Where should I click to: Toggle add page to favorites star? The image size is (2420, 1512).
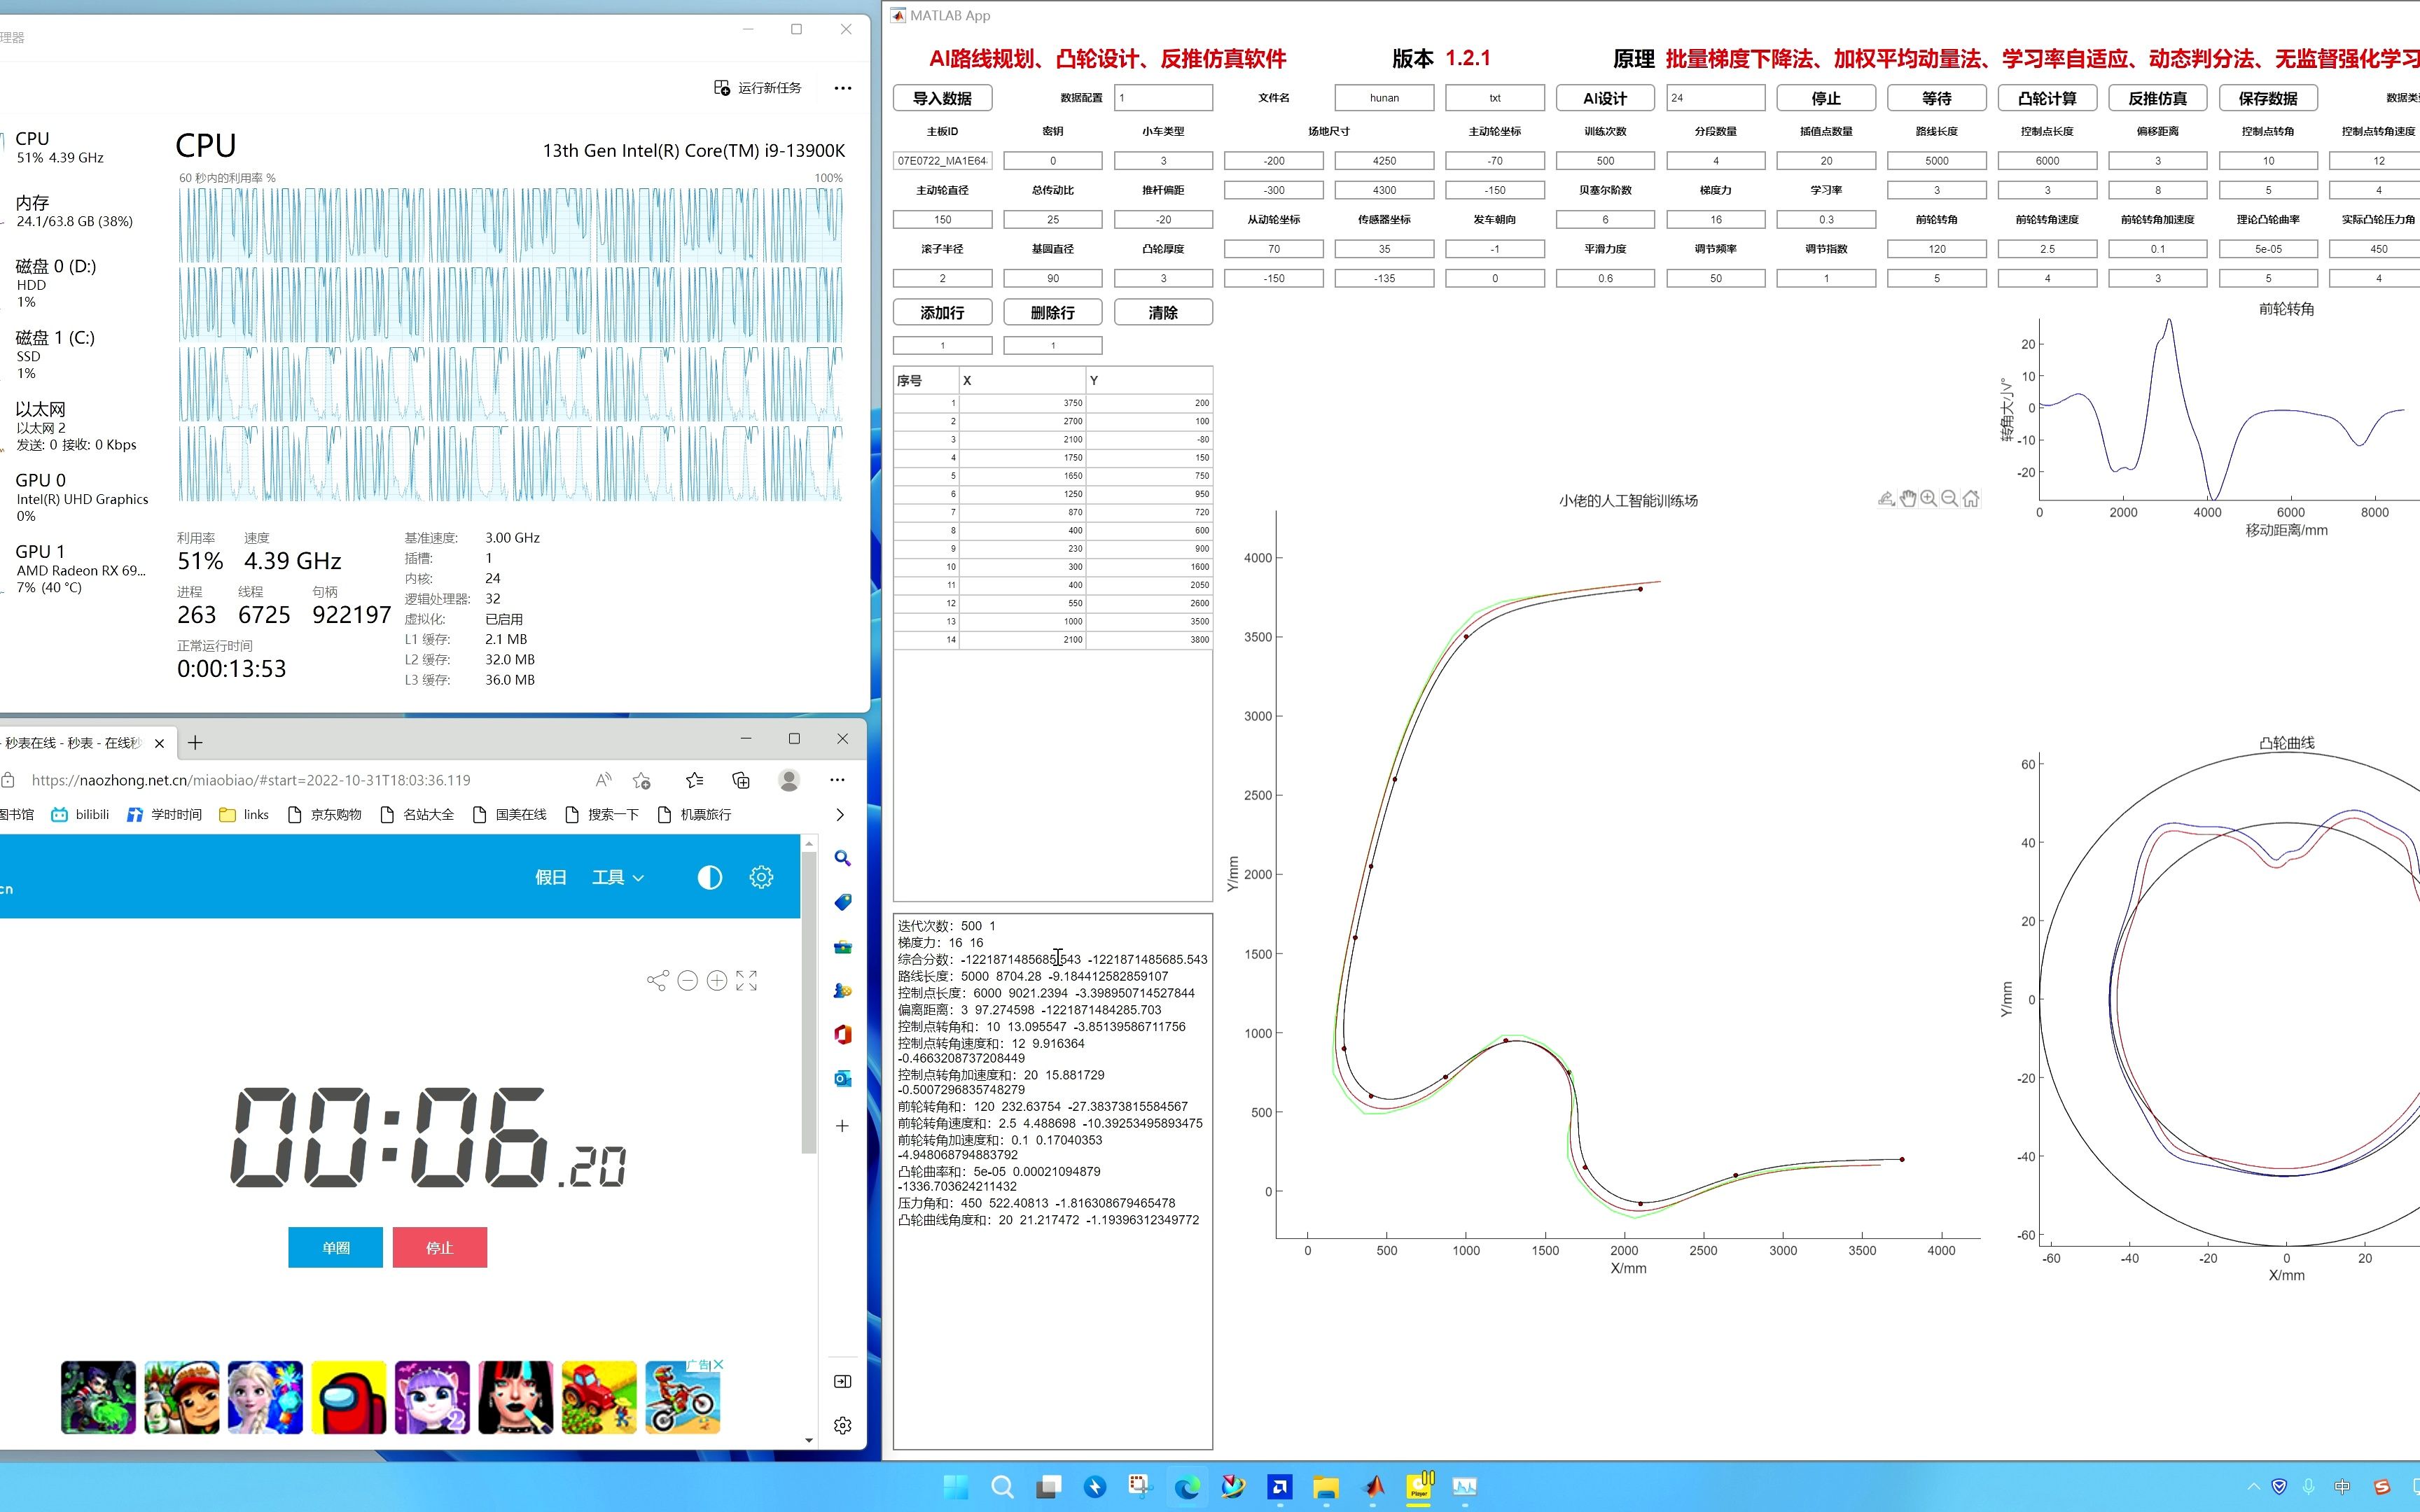click(642, 780)
